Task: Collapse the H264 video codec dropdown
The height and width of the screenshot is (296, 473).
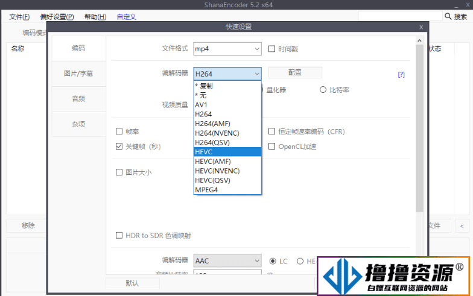Action: (x=227, y=74)
